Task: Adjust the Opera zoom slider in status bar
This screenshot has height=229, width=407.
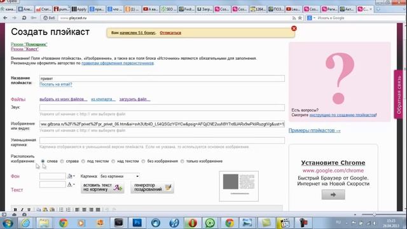Action: (374, 215)
